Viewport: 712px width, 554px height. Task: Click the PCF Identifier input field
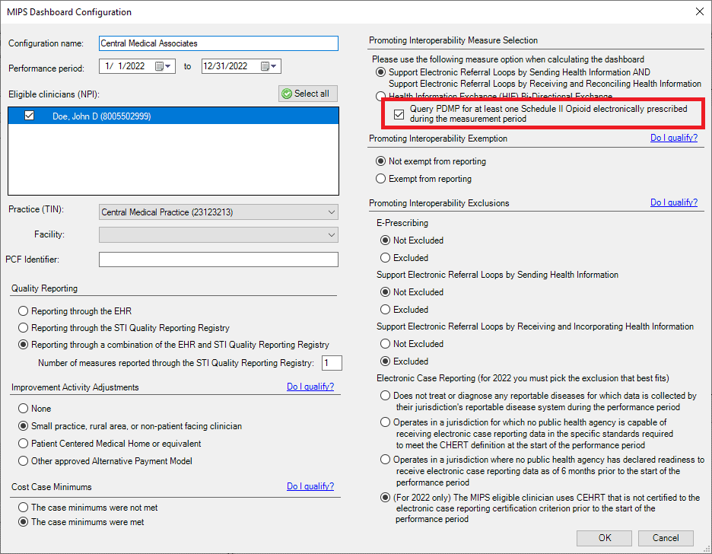(x=218, y=259)
